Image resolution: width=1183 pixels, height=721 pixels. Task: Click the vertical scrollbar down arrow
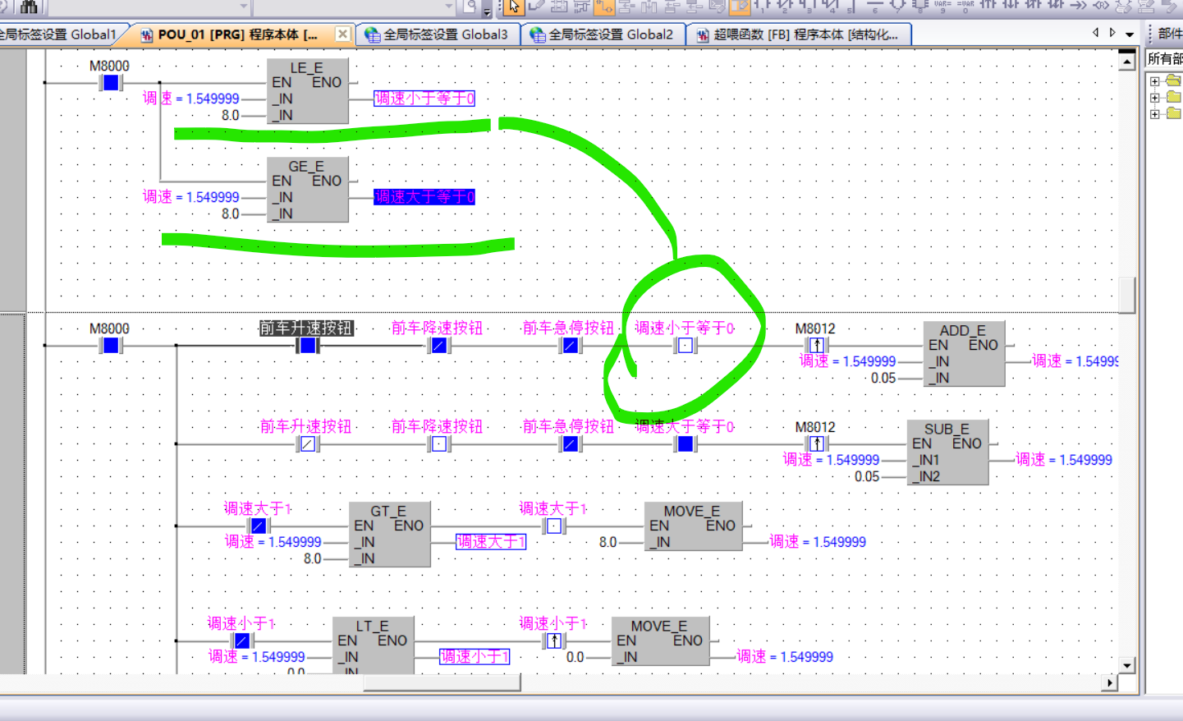(1127, 665)
